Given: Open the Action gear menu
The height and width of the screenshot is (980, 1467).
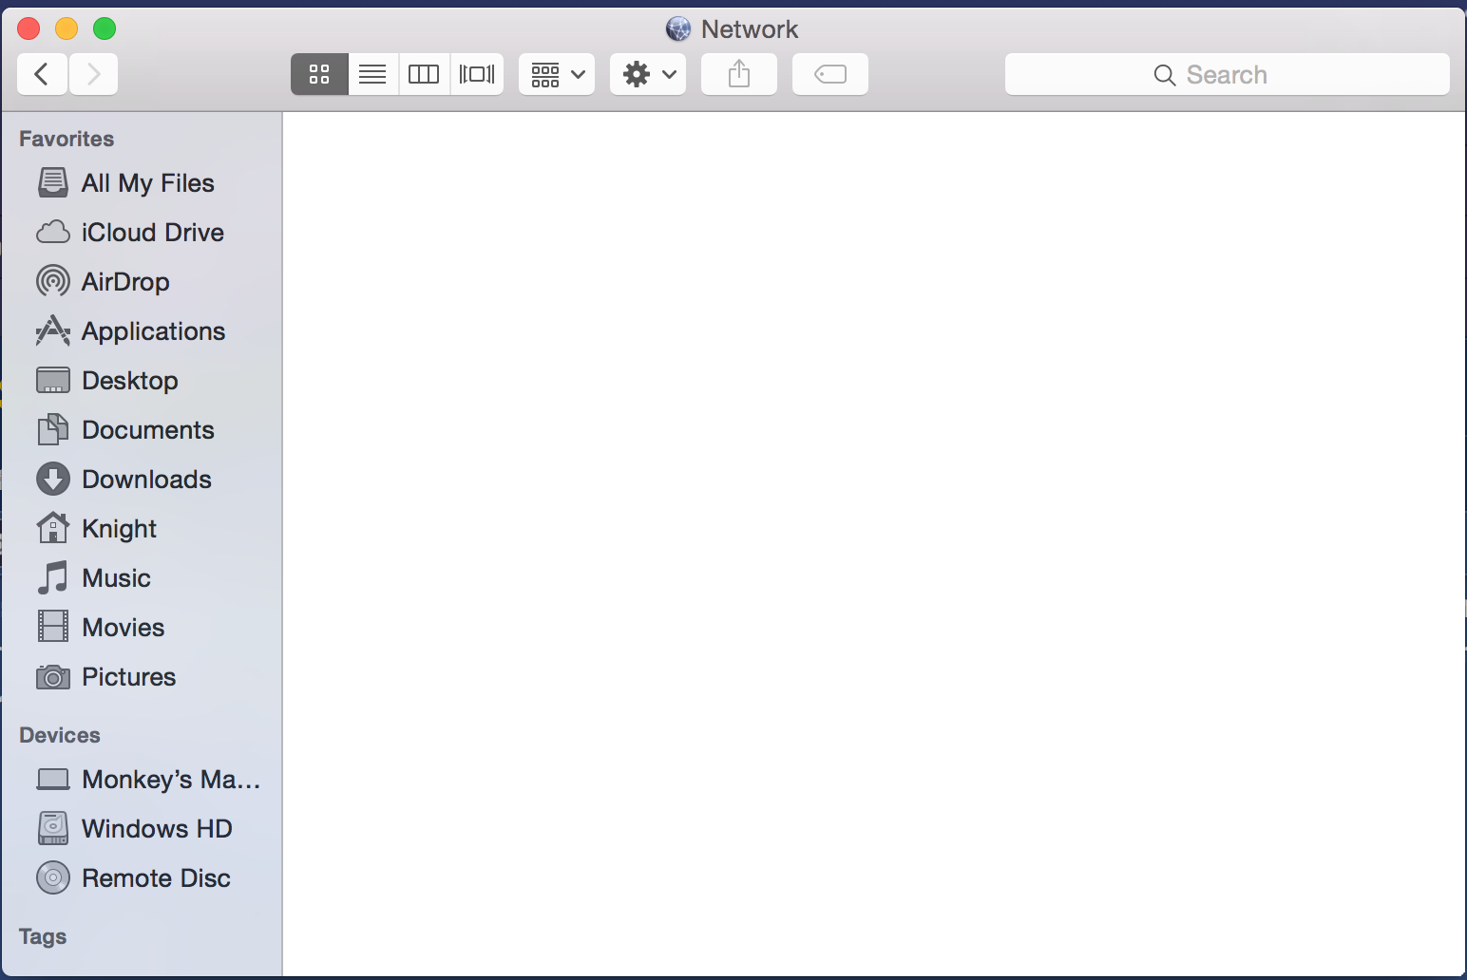Looking at the screenshot, I should pyautogui.click(x=648, y=74).
